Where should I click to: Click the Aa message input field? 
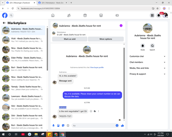(95, 126)
